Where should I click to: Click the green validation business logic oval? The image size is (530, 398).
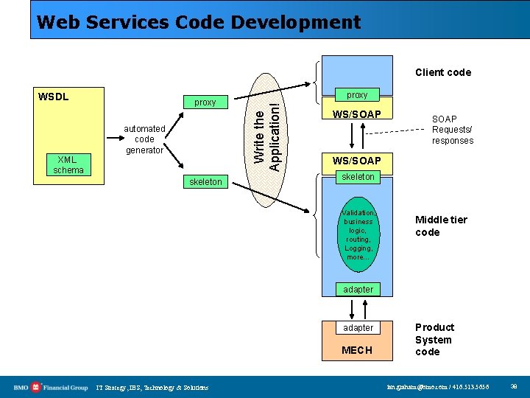coord(358,234)
